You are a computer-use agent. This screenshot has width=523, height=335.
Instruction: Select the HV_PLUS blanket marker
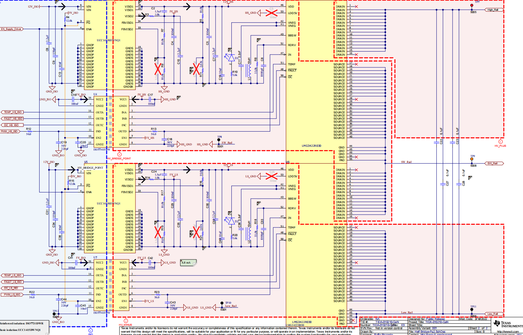(500, 142)
